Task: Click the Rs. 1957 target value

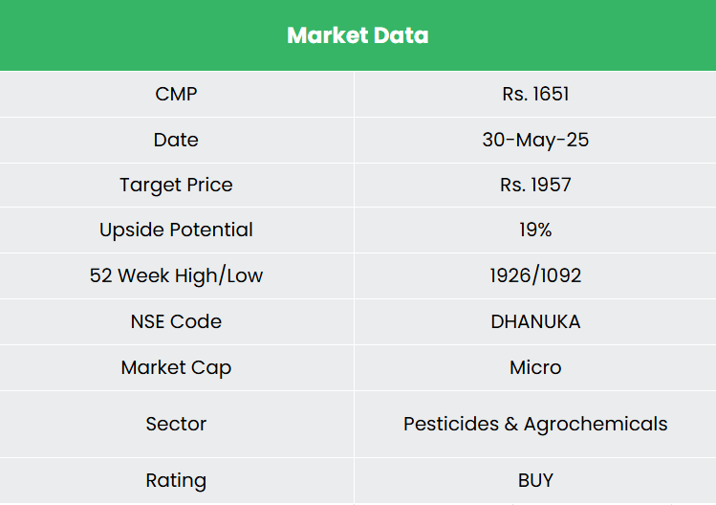Action: pyautogui.click(x=535, y=185)
